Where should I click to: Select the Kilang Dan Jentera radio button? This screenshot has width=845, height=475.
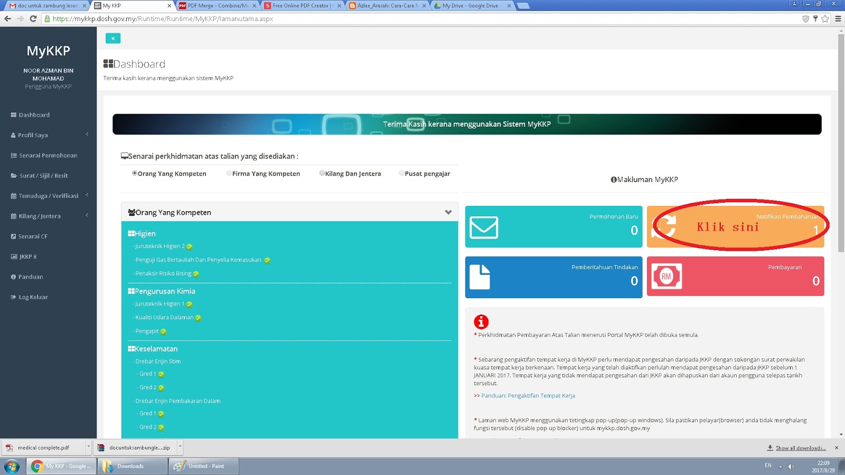click(x=322, y=173)
